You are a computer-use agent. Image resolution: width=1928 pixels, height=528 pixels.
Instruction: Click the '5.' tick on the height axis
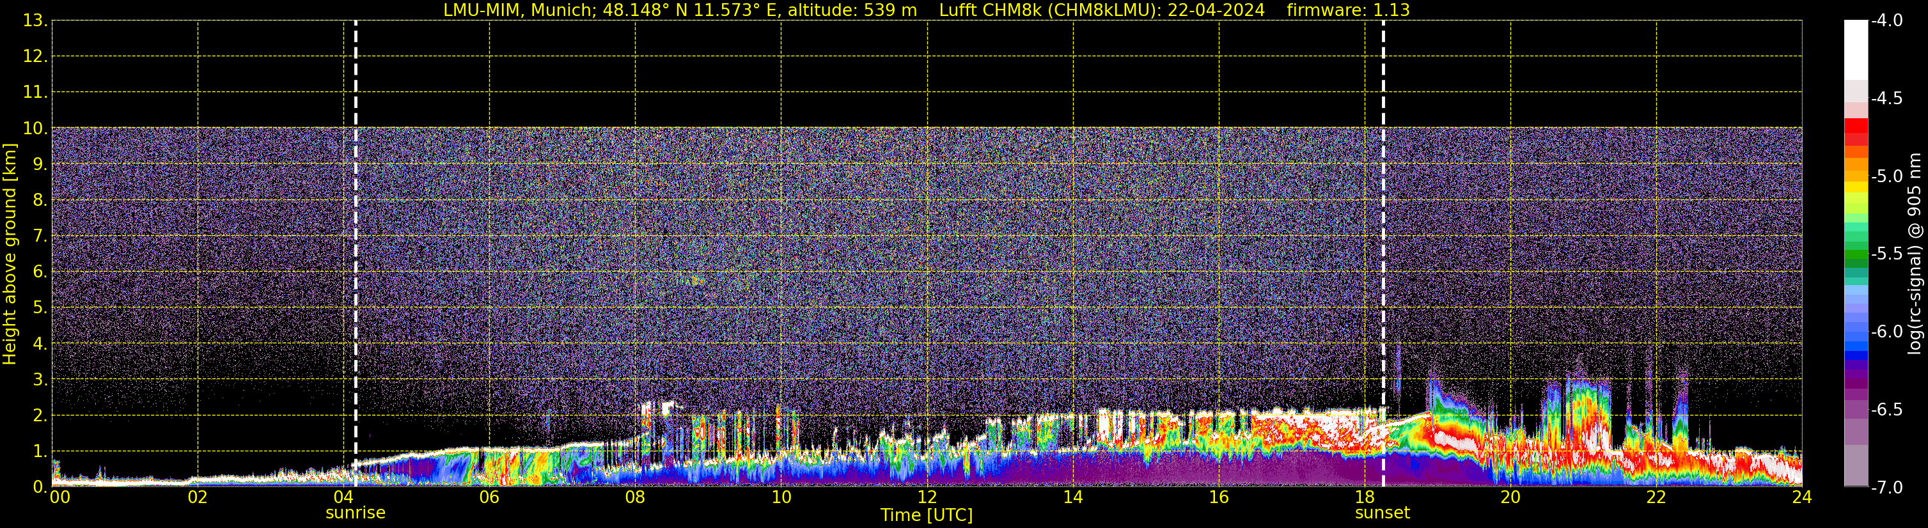click(x=40, y=308)
